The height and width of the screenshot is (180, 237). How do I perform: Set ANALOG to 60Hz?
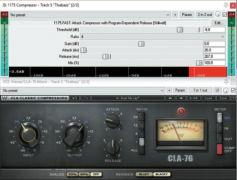(84, 174)
